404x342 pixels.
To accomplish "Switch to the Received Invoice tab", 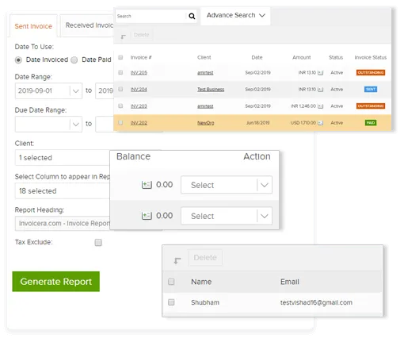I will coord(88,25).
